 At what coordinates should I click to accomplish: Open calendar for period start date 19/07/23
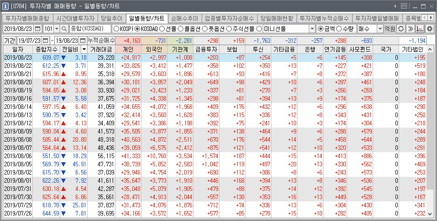(46, 41)
